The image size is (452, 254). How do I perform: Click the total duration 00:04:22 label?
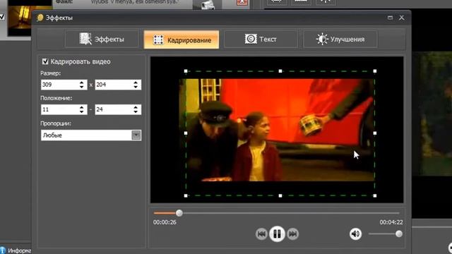point(391,222)
